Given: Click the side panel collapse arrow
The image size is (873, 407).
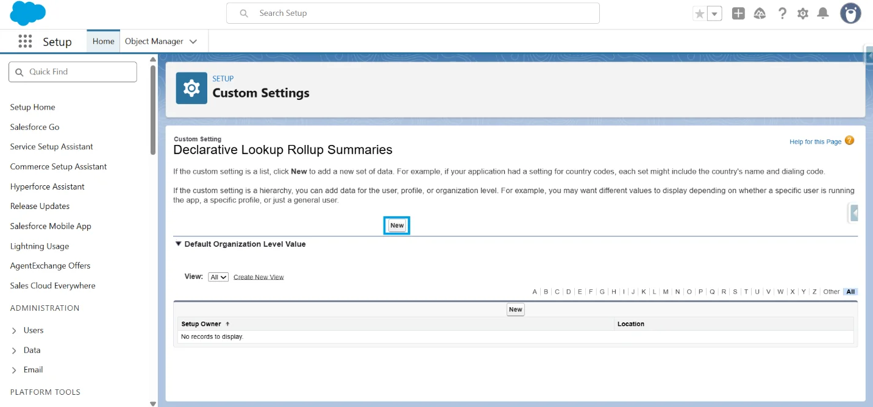Looking at the screenshot, I should coord(853,213).
